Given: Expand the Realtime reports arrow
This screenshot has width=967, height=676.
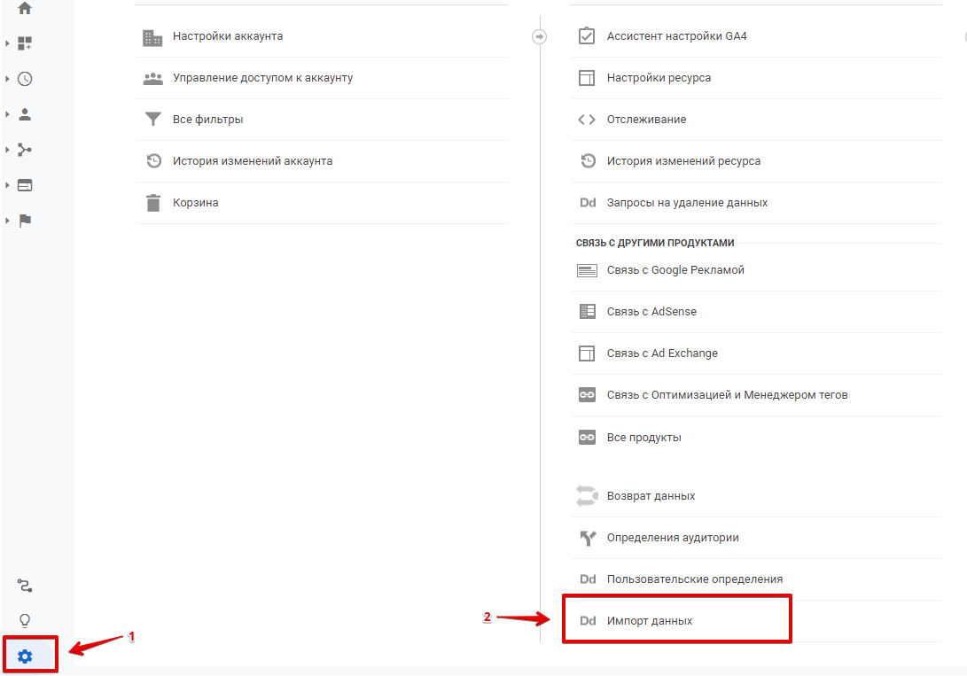Looking at the screenshot, I should 7,79.
